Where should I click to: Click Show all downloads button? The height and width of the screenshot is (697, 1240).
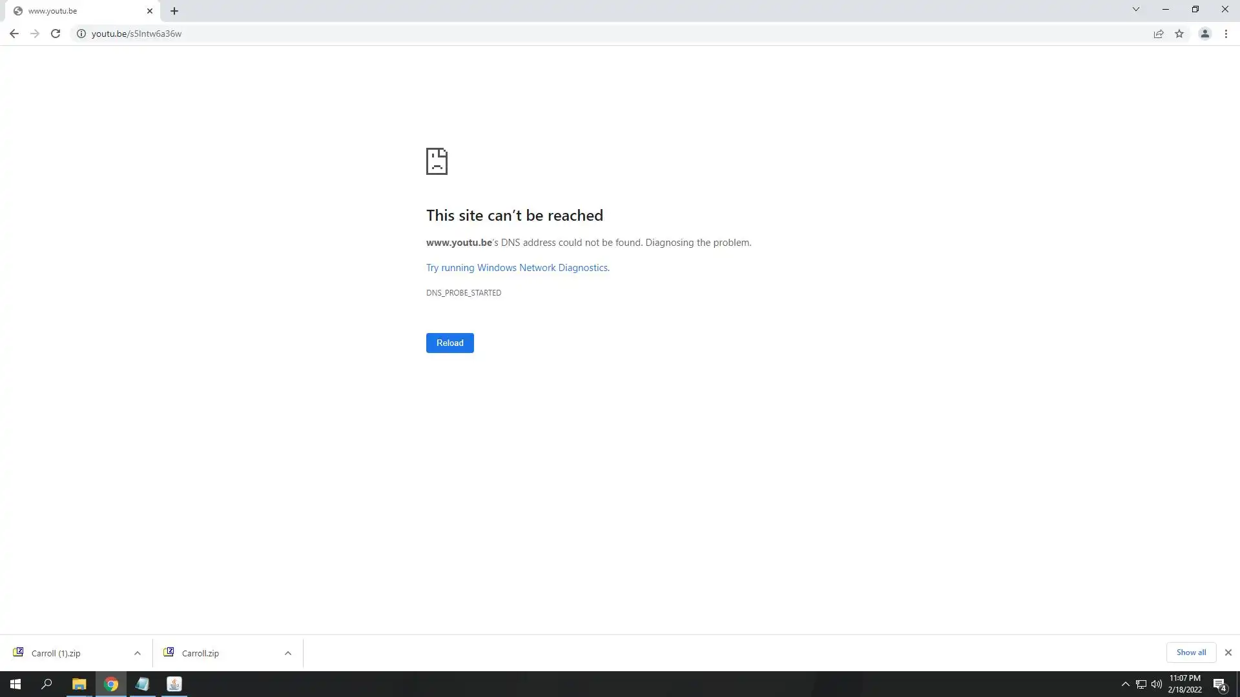click(x=1191, y=652)
